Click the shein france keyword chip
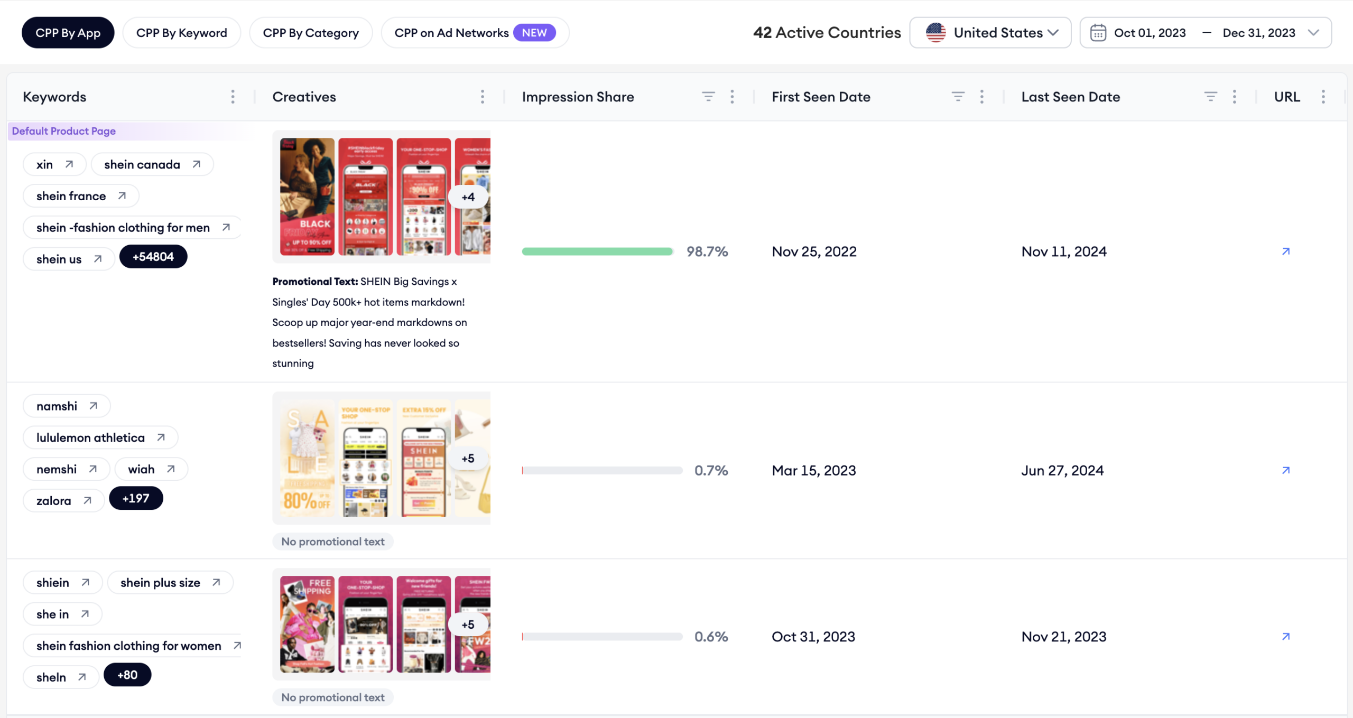 click(x=81, y=196)
